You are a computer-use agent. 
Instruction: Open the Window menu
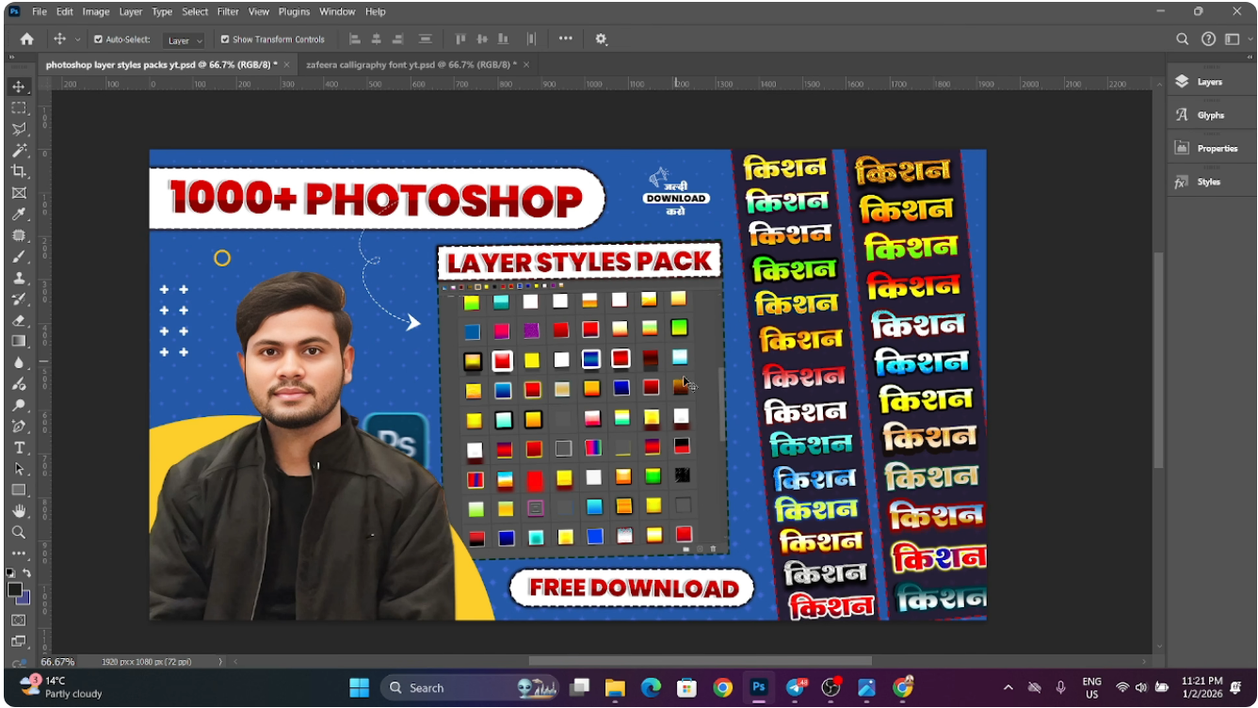(x=337, y=11)
